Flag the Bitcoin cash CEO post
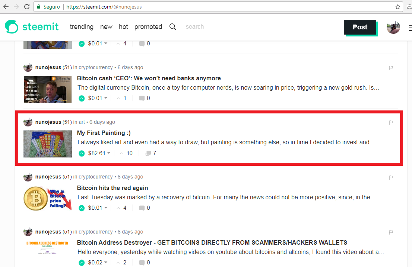Screen dimensions: 412x267 pos(391,68)
